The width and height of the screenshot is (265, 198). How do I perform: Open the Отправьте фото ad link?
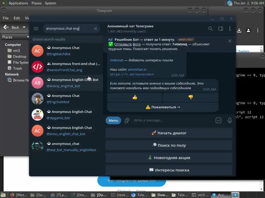[127, 44]
